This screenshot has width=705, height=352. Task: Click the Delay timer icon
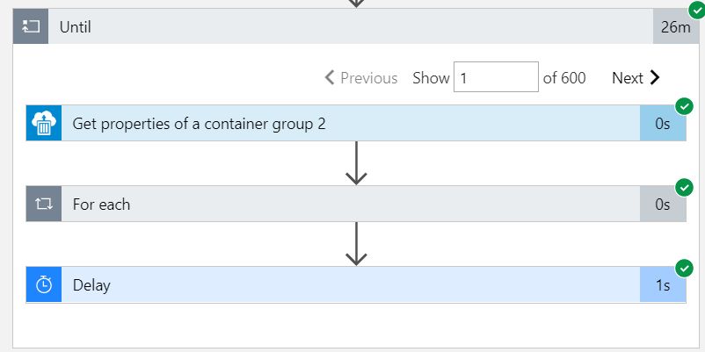coord(44,285)
